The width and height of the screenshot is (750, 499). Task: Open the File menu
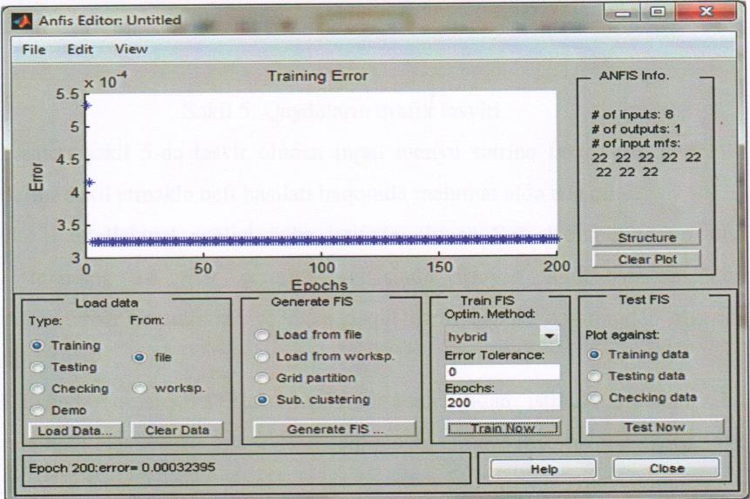coord(34,50)
